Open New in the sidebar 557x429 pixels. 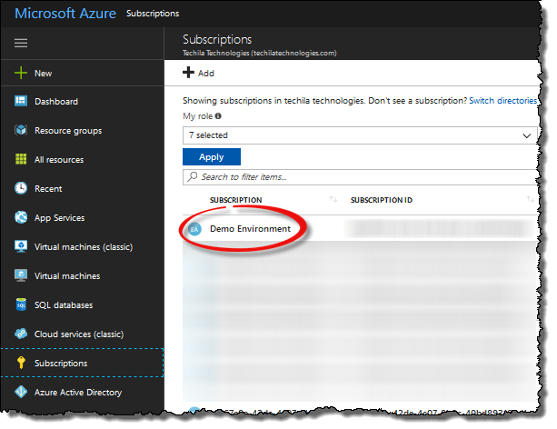[82, 73]
